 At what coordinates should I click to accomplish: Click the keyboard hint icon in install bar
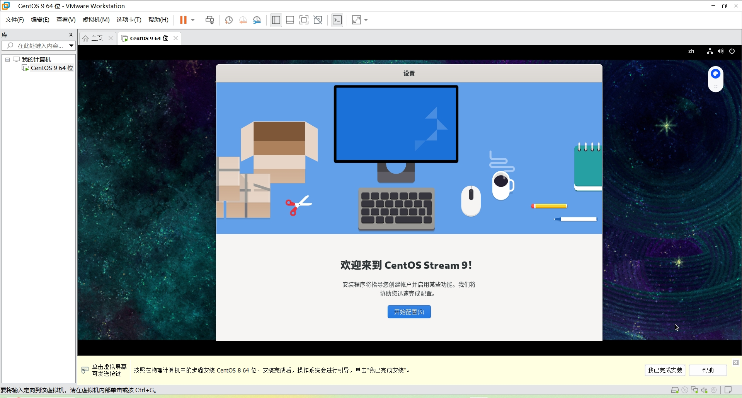85,370
